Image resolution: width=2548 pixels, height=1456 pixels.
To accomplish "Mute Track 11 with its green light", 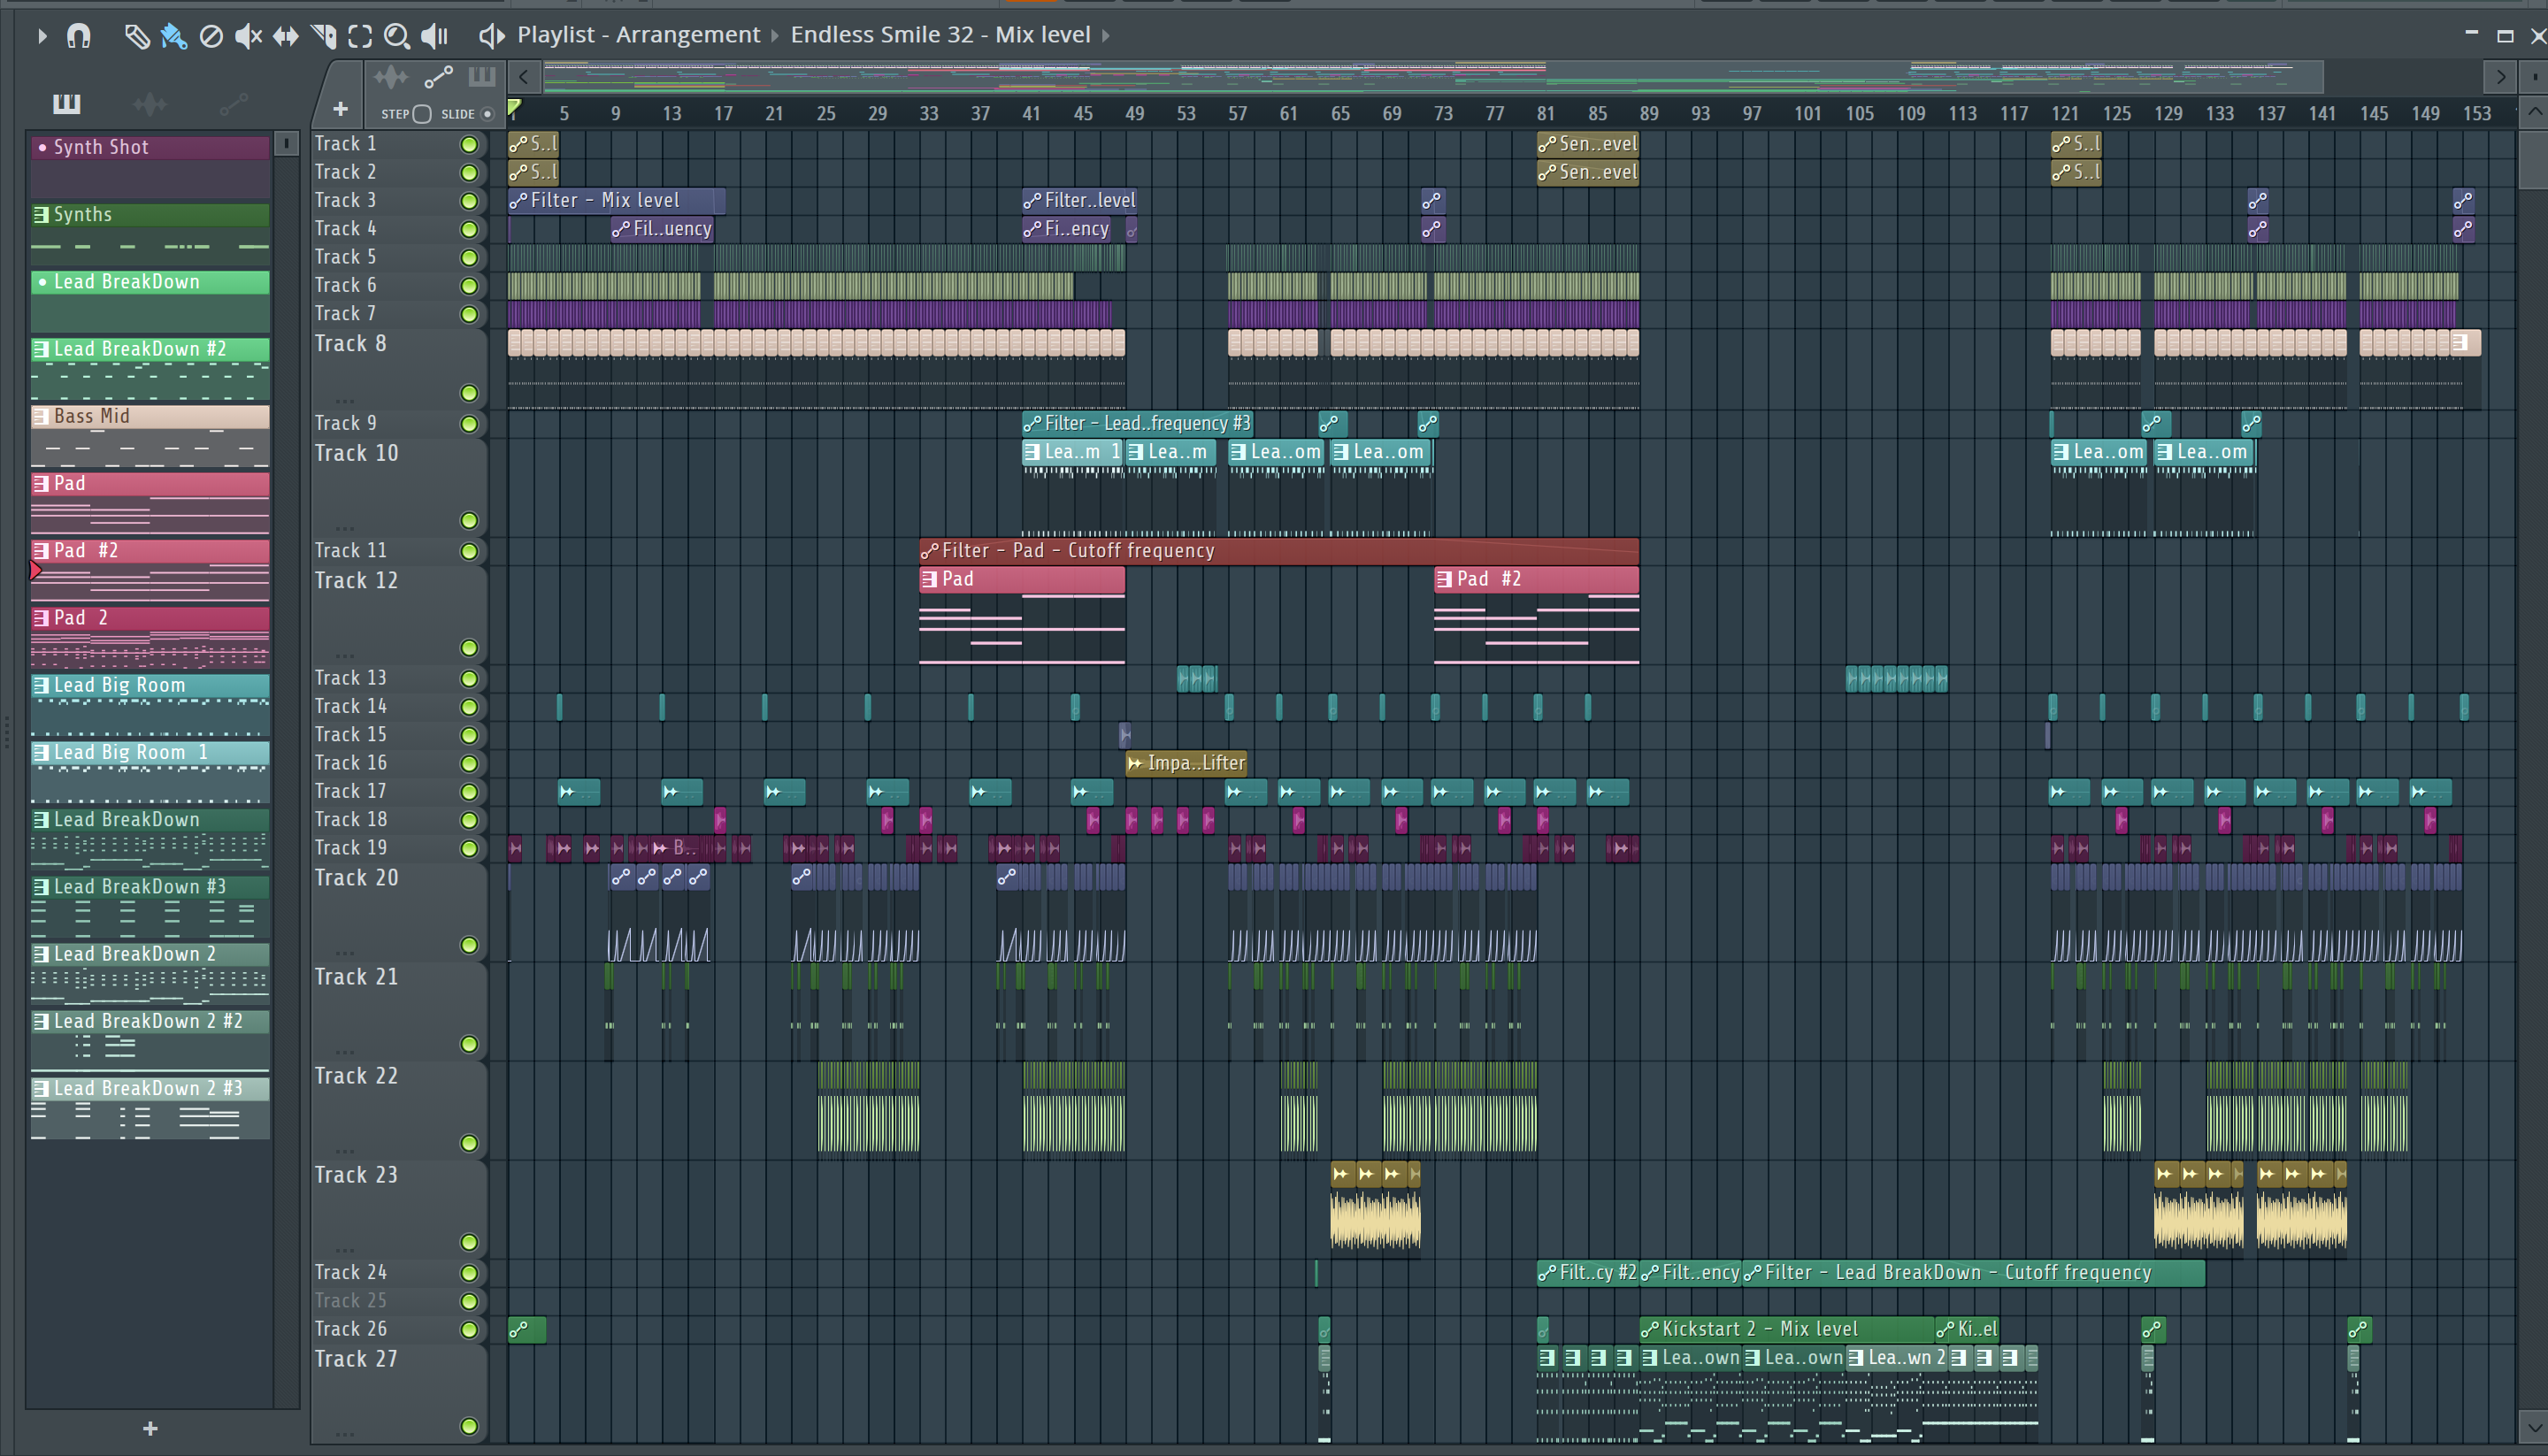I will pos(468,551).
